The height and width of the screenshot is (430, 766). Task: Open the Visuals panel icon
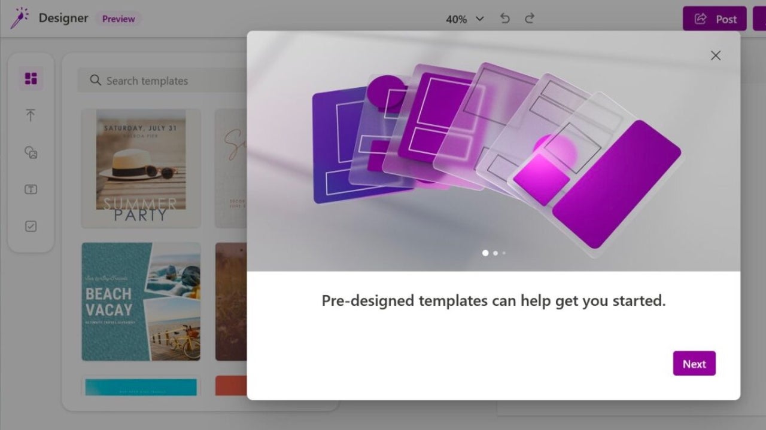click(31, 152)
